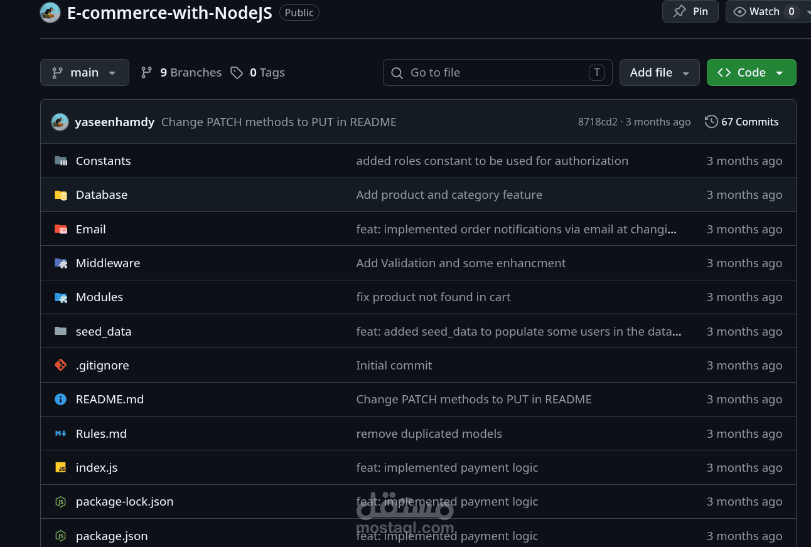Click the yellow Database folder icon
This screenshot has width=811, height=547.
61,194
